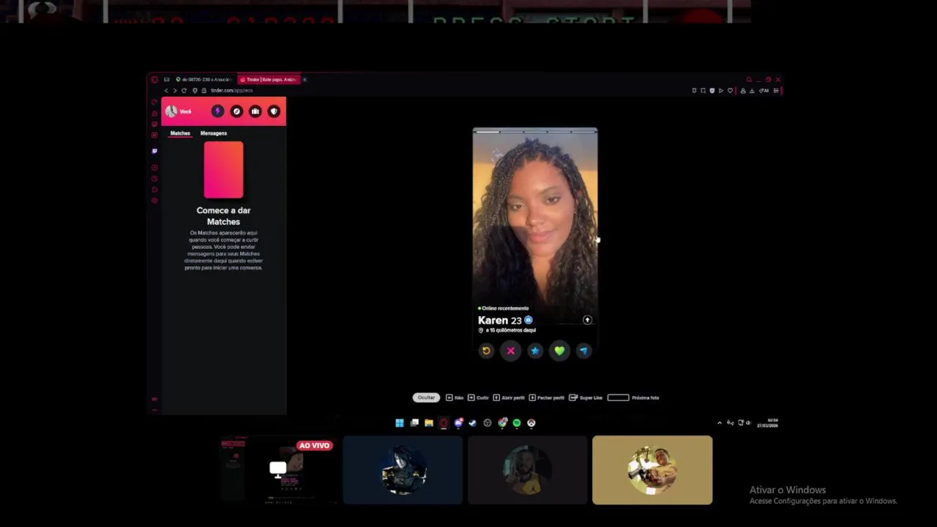
Task: Click the pink placeholder match card
Action: pyautogui.click(x=223, y=170)
